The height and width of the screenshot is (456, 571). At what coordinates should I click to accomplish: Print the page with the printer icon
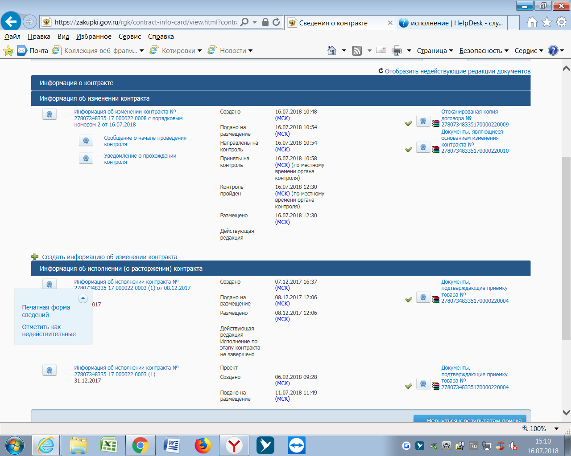(397, 51)
